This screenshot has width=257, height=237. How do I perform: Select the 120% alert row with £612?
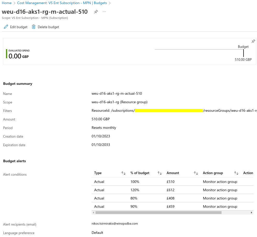click(135, 190)
